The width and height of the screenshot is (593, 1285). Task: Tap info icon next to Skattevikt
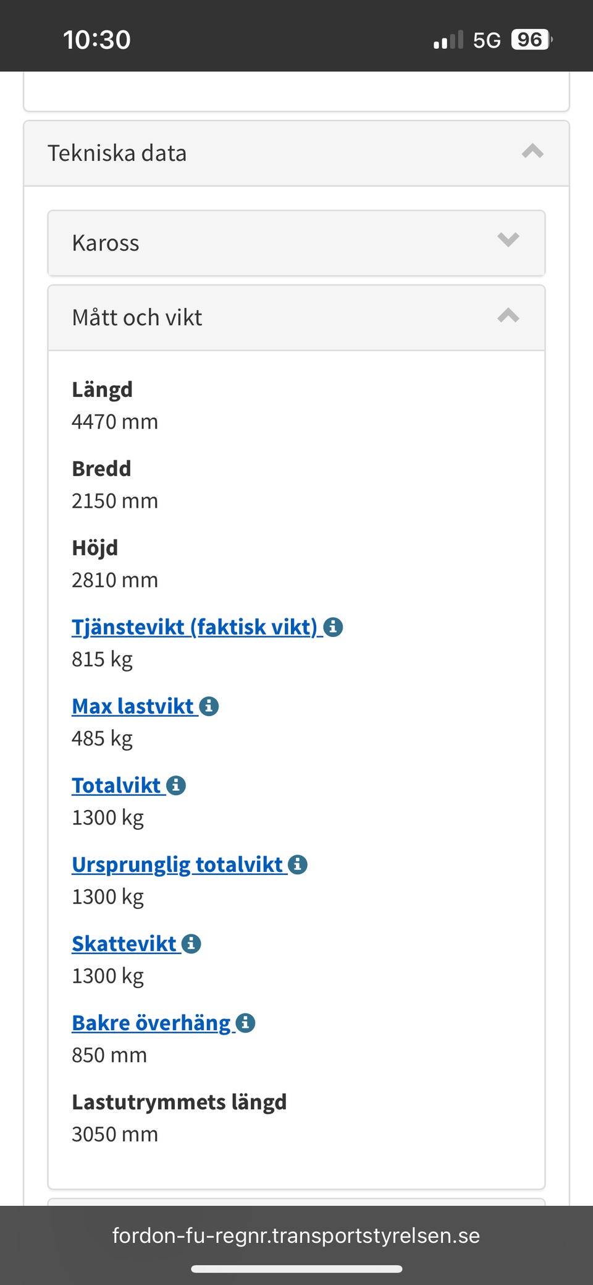191,944
